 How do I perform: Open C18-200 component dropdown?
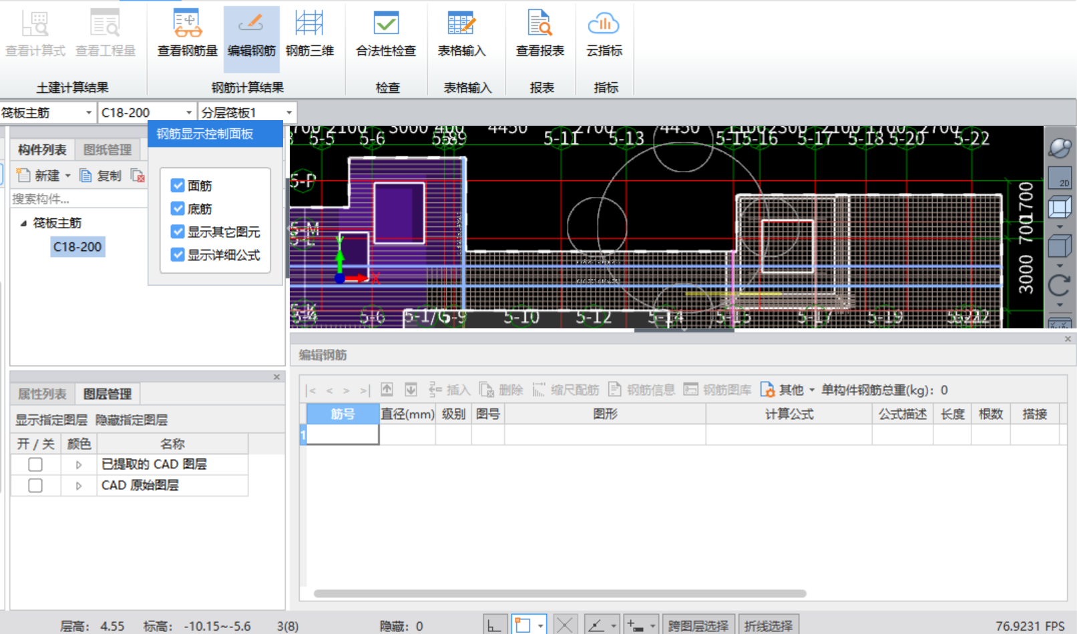click(x=189, y=113)
